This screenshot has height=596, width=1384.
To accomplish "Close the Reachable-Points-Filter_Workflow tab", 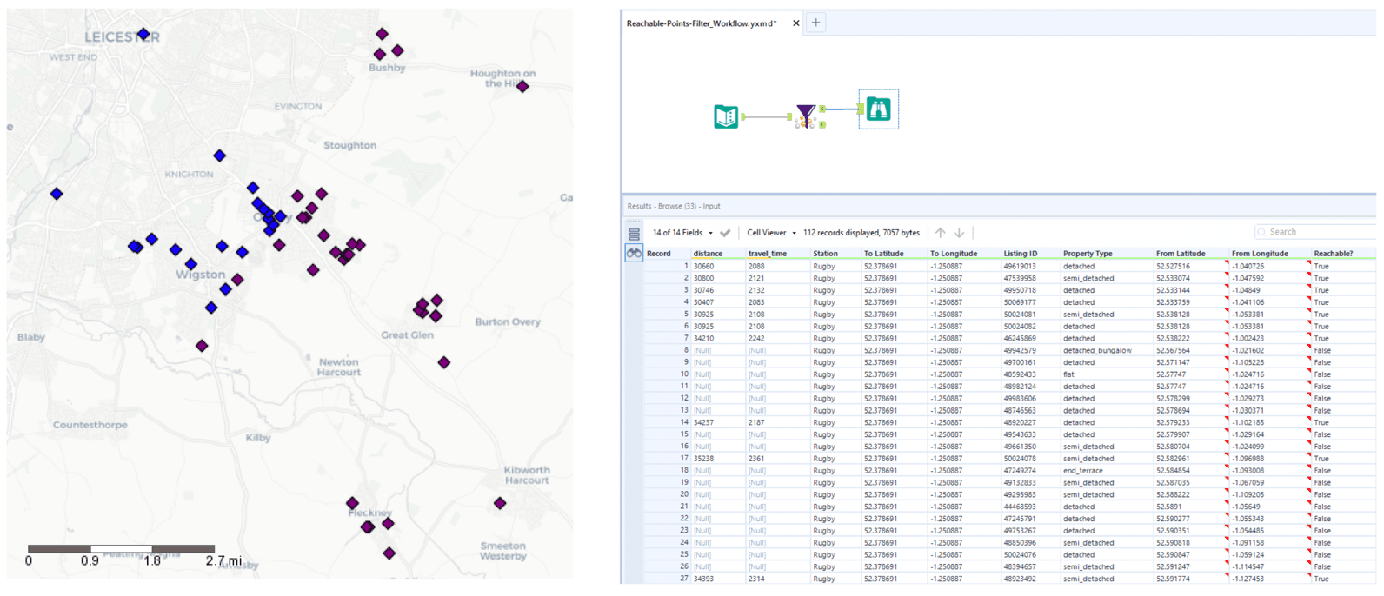I will [x=795, y=23].
